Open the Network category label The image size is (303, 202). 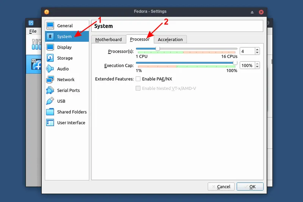coord(66,80)
